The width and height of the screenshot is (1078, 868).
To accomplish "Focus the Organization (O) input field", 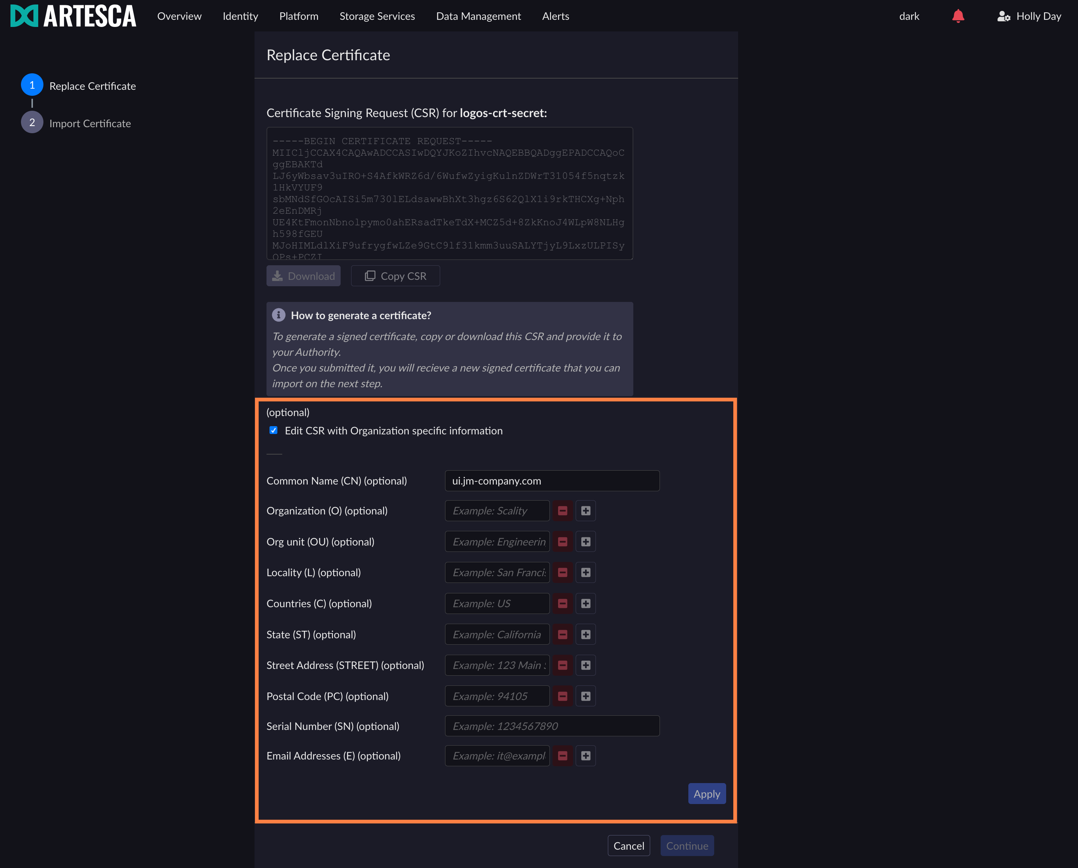I will point(497,510).
